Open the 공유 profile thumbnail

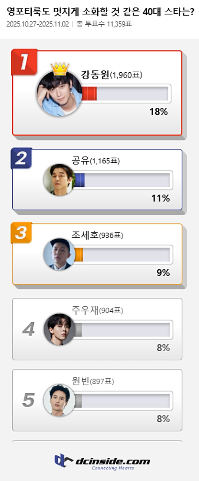59,180
